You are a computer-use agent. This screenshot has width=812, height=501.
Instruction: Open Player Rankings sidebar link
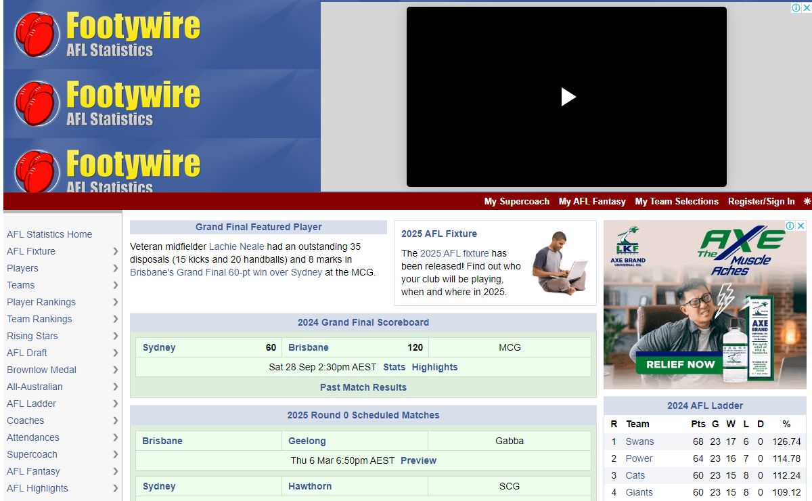[41, 302]
